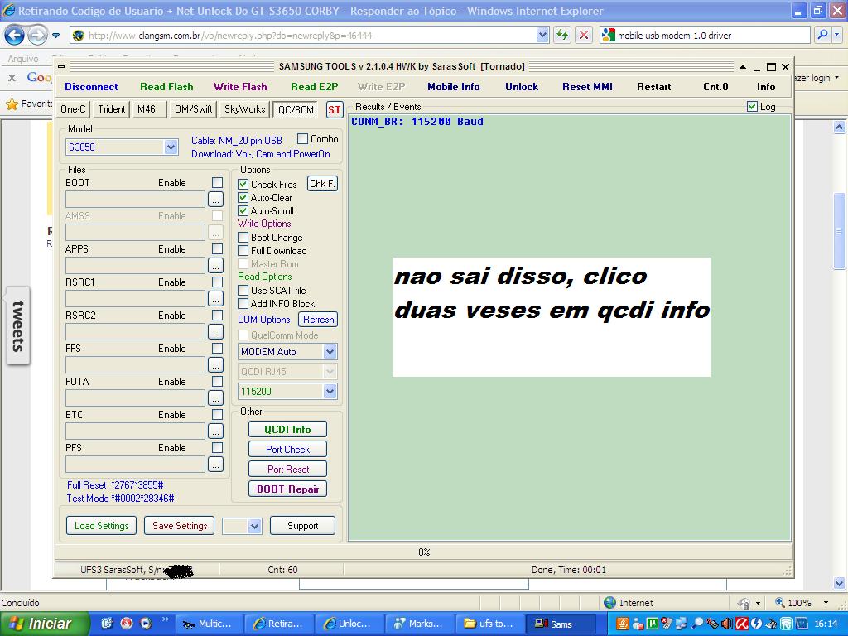Image resolution: width=848 pixels, height=636 pixels.
Task: Browse for the BOOT file
Action: (215, 199)
